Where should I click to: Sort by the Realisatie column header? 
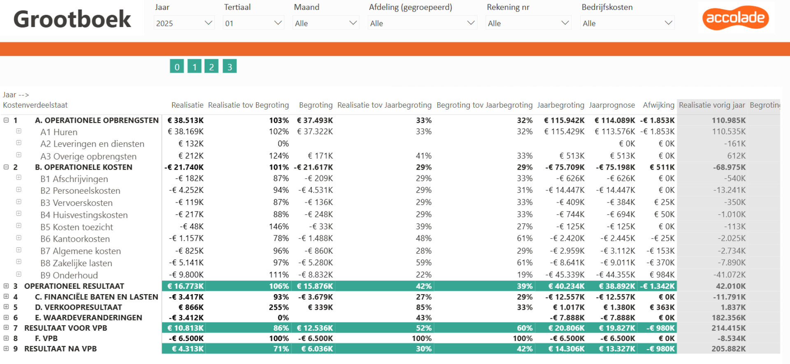187,105
